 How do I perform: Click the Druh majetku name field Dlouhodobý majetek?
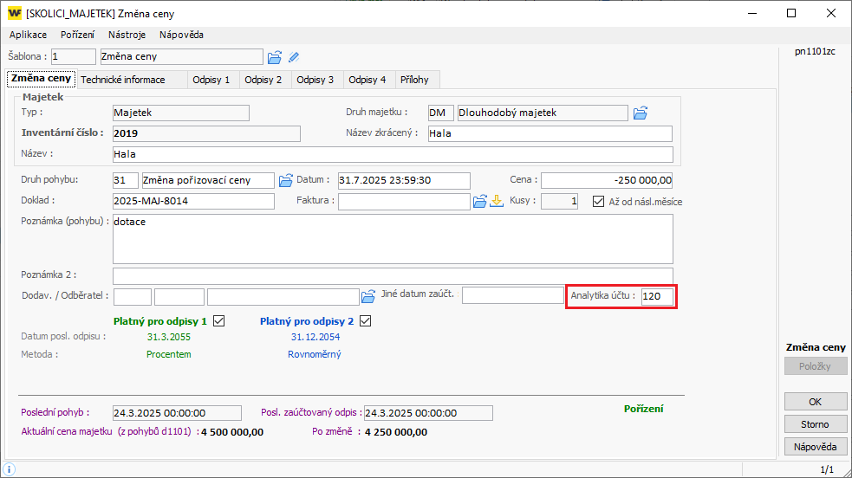point(543,113)
